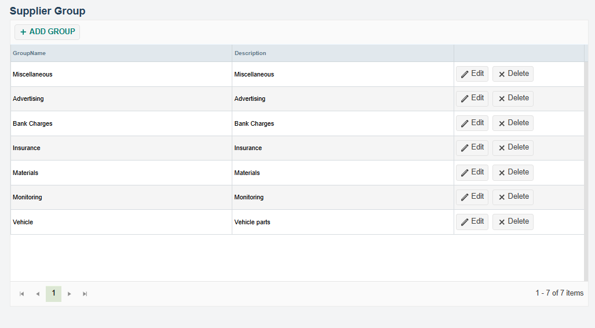Edit the Miscellaneous group
Viewport: 595px width, 328px height.
point(472,74)
